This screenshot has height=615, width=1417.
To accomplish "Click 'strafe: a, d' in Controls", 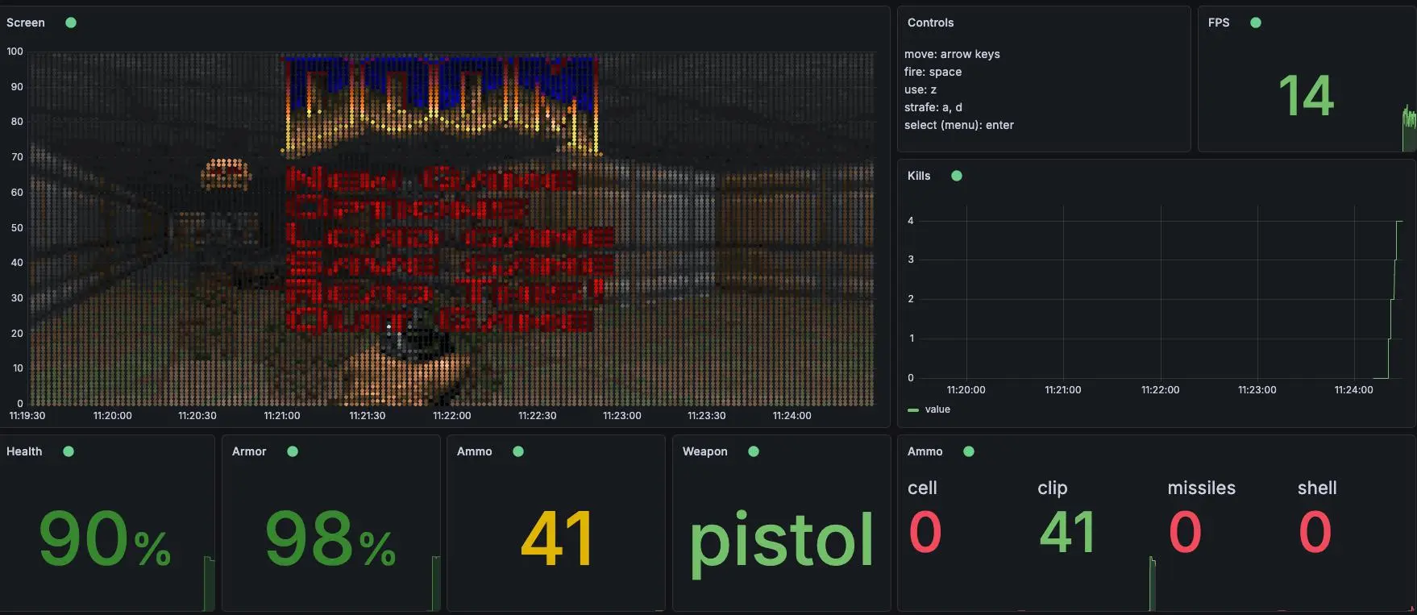I will tap(933, 107).
